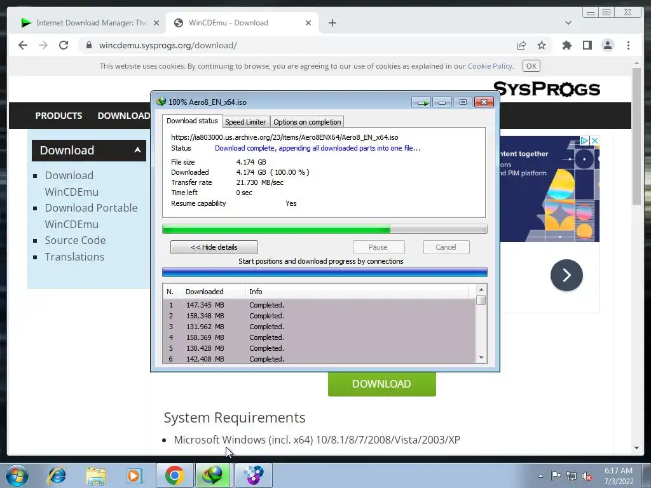Open AdChoices triangle icon
651x488 pixels.
585,140
